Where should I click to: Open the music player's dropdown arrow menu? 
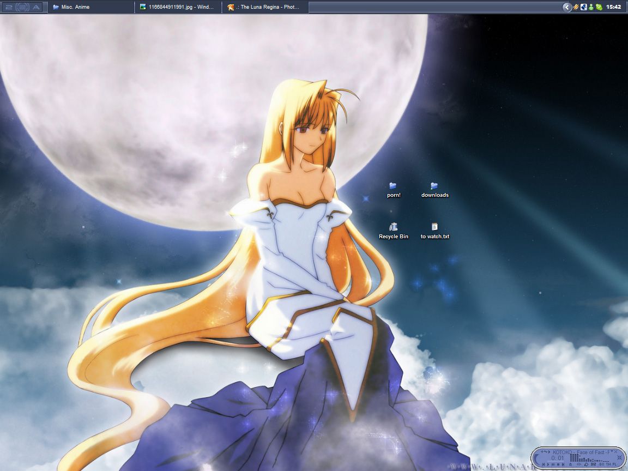coord(612,451)
